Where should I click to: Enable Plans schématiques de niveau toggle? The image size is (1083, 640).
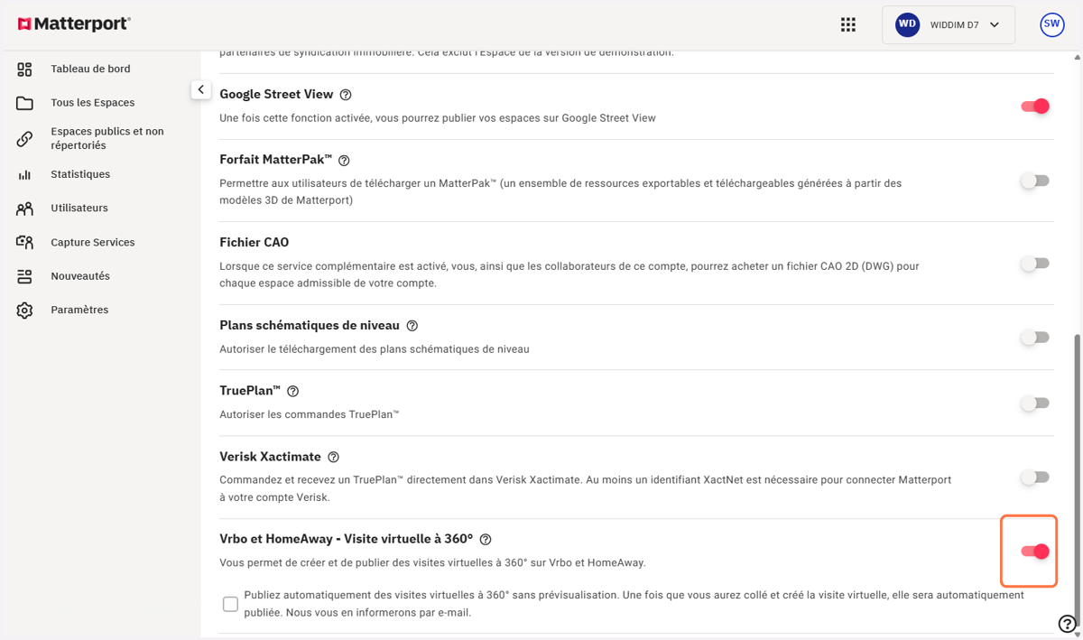coord(1035,338)
